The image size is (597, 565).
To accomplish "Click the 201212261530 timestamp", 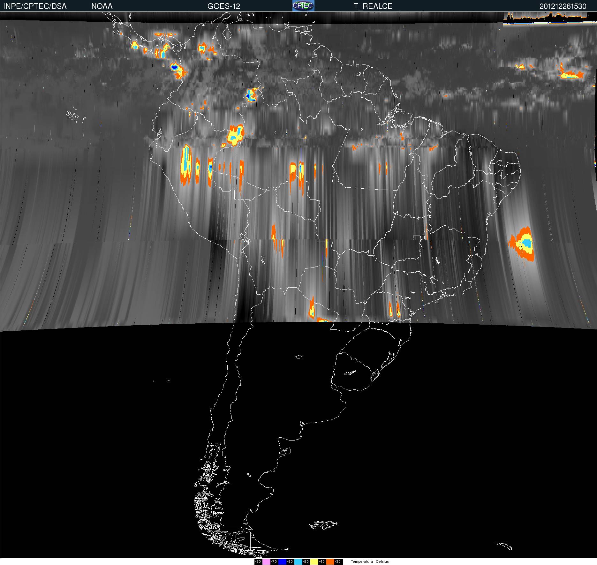I will click(563, 6).
